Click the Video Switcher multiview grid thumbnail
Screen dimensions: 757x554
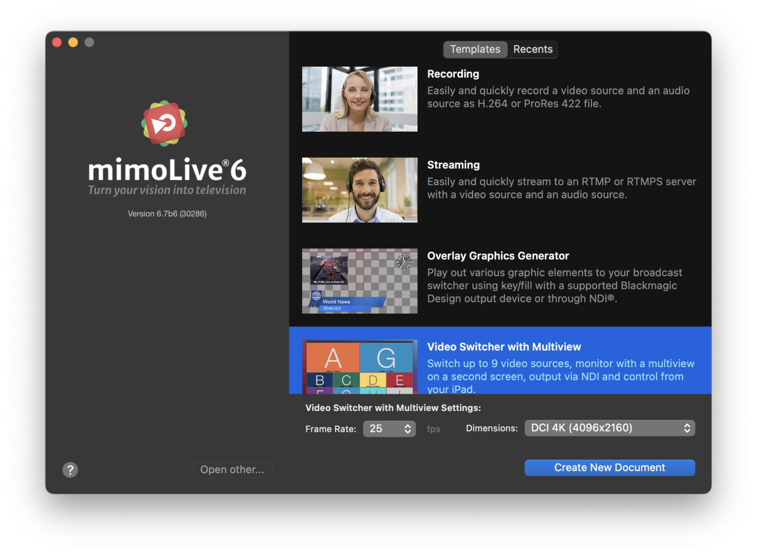click(359, 365)
